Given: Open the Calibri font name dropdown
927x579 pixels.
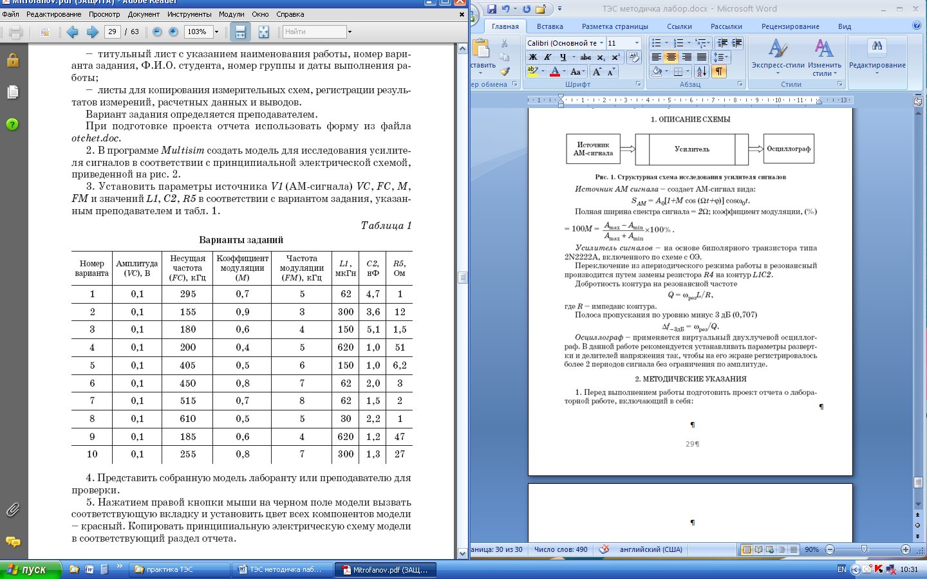Looking at the screenshot, I should 601,43.
